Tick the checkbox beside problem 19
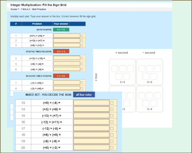 [x=112, y=141]
